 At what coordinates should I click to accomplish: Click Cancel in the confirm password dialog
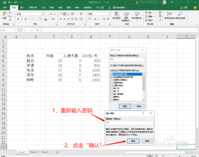click(147, 141)
